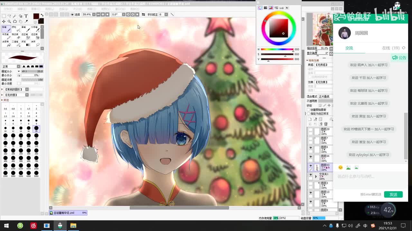Image resolution: width=412 pixels, height=231 pixels.
Task: Zoom out the canvas with minus button
Action: tap(98, 14)
